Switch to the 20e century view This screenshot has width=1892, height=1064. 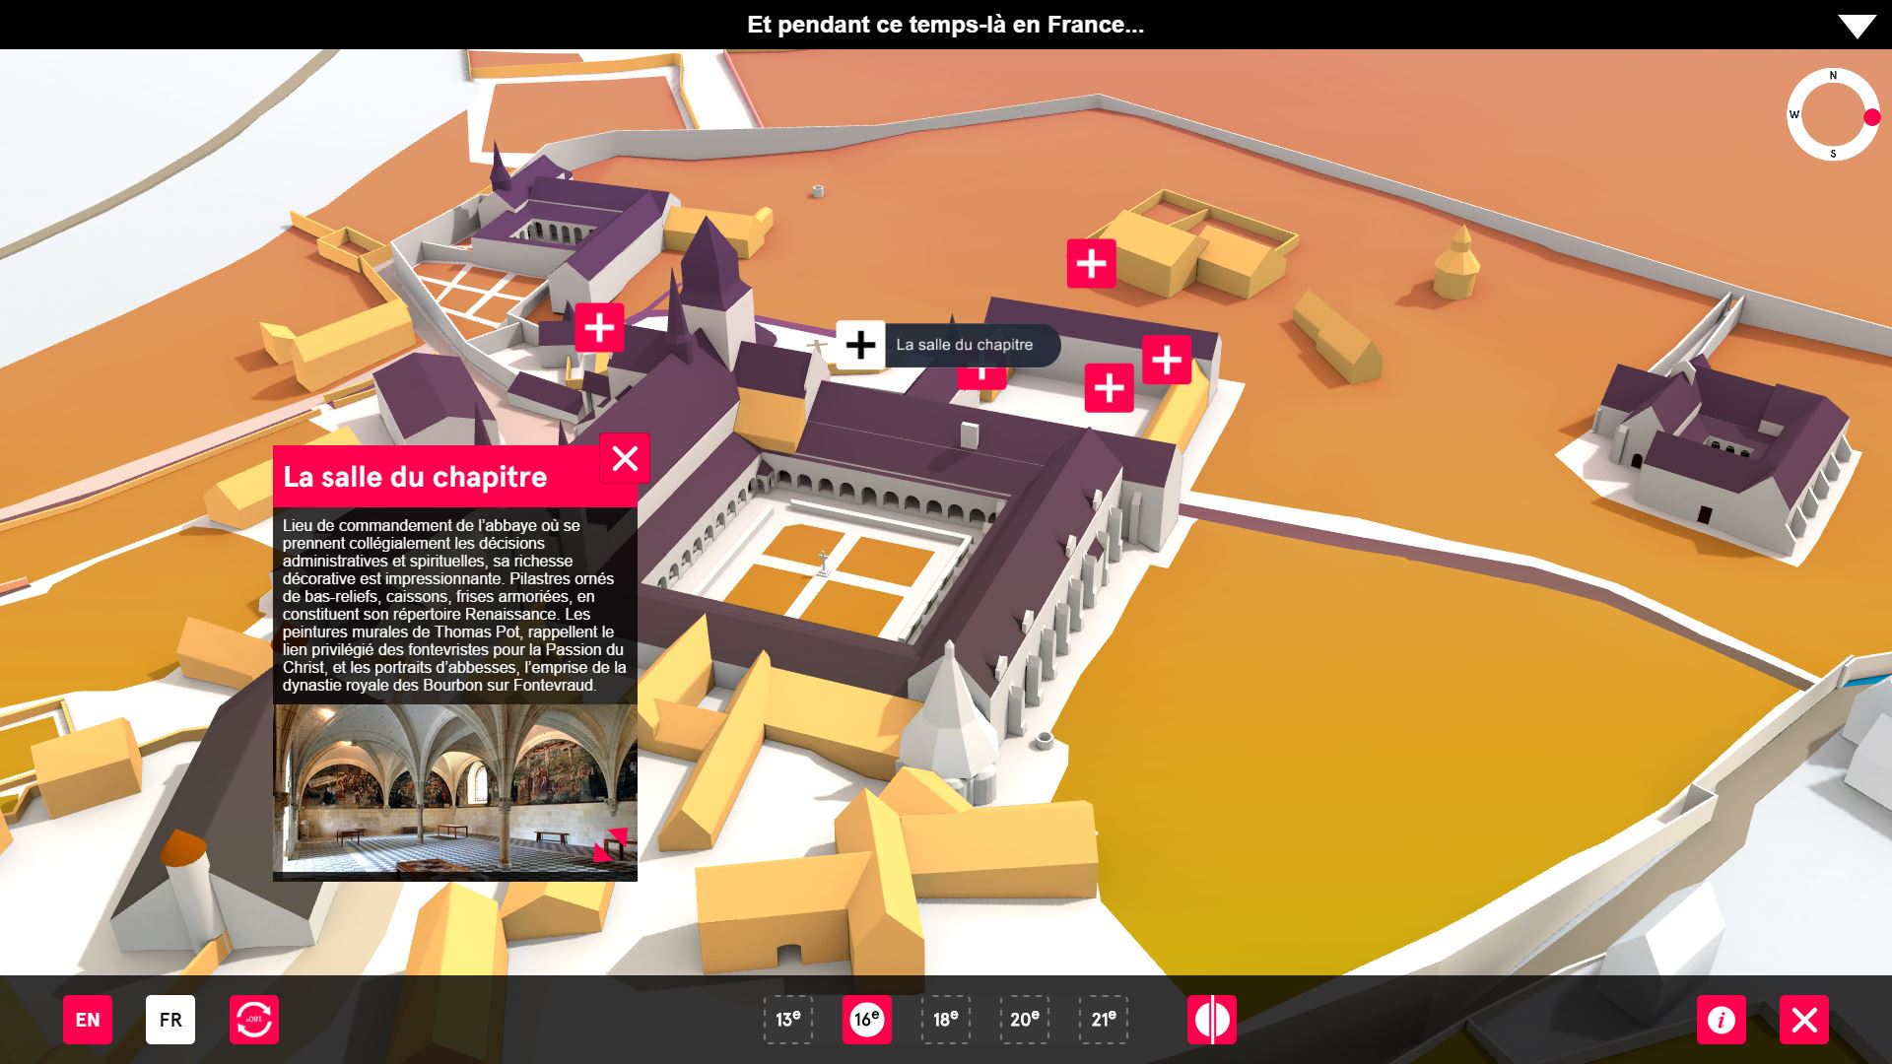[x=1024, y=1020]
